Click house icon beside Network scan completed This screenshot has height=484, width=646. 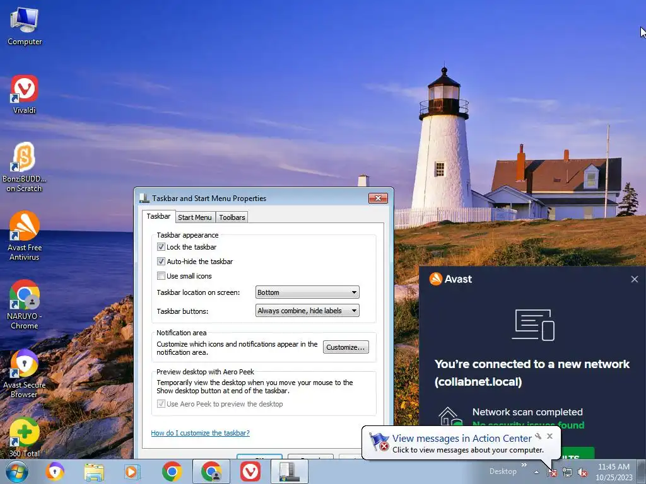pos(450,416)
